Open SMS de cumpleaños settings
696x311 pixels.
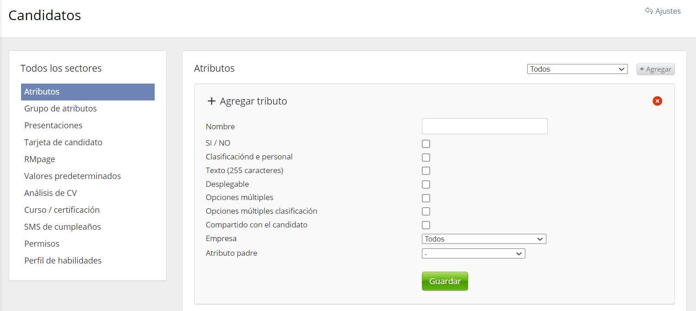[x=62, y=227]
